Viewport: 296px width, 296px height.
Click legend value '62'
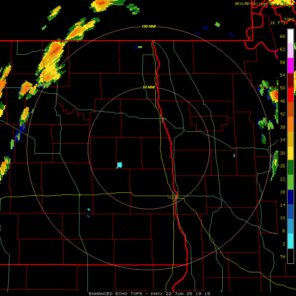click(283, 49)
